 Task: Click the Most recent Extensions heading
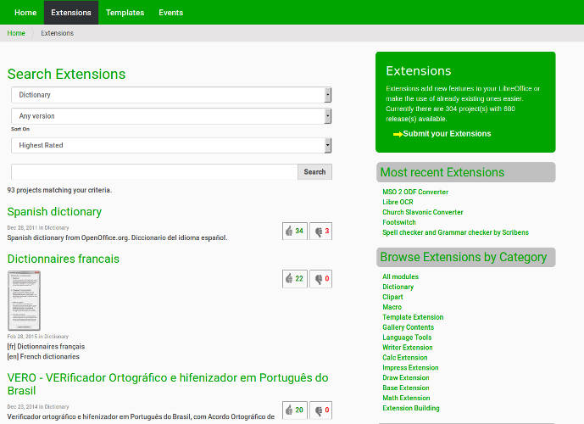point(442,172)
